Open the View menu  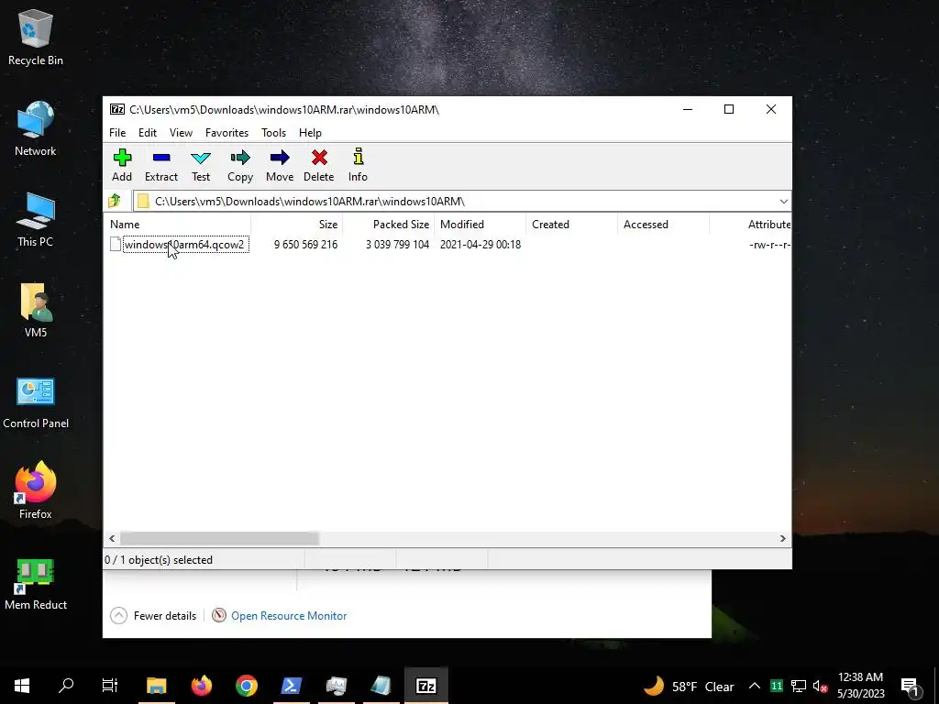pyautogui.click(x=181, y=133)
